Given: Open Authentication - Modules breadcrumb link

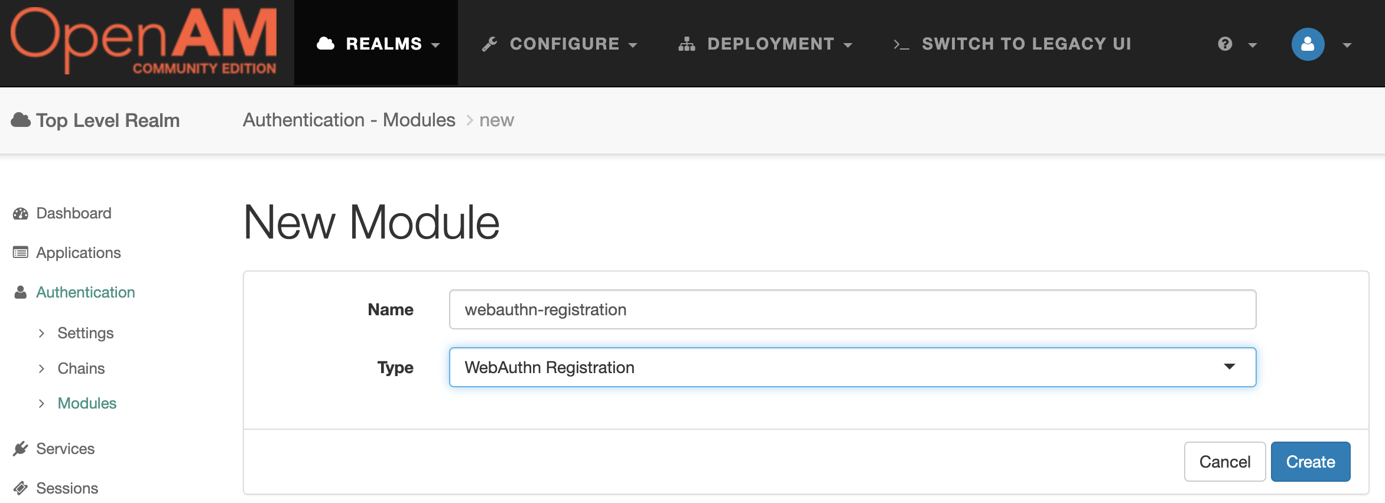Looking at the screenshot, I should tap(349, 120).
